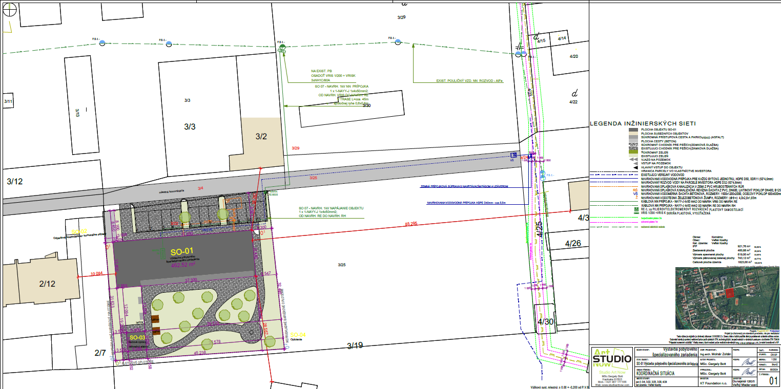Click the drawing number 01 in title block

coord(772,380)
